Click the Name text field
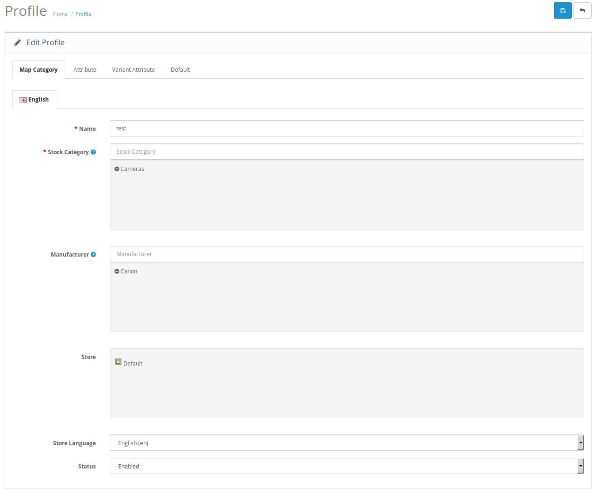The height and width of the screenshot is (495, 601). pos(347,129)
